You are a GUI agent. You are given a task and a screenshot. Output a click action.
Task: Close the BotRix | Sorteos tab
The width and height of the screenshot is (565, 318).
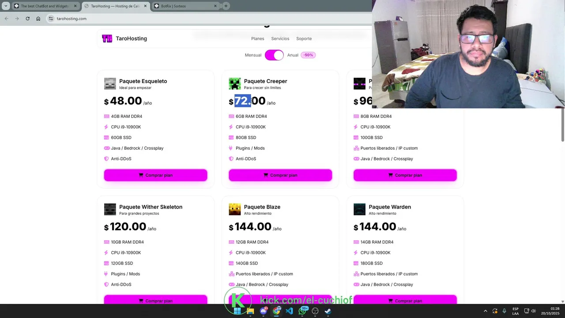[x=215, y=6]
